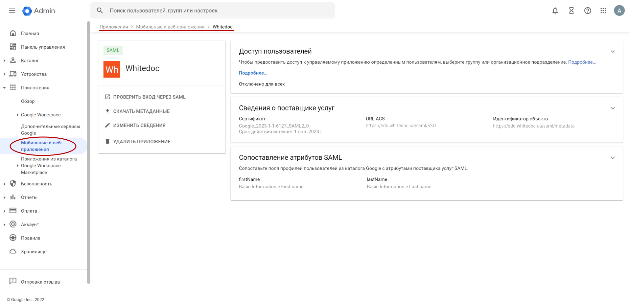Image resolution: width=630 pixels, height=302 pixels.
Task: Open the Google apps grid launcher
Action: coord(603,11)
